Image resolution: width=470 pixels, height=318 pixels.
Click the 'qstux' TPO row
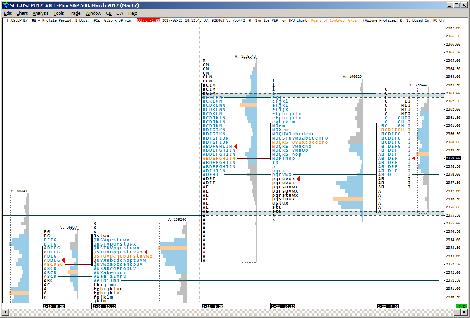[280, 203]
